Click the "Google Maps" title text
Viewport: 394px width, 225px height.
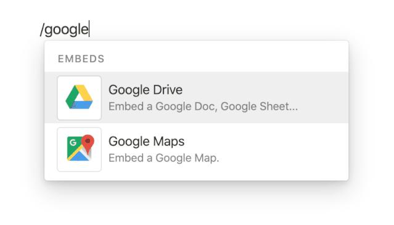click(147, 141)
